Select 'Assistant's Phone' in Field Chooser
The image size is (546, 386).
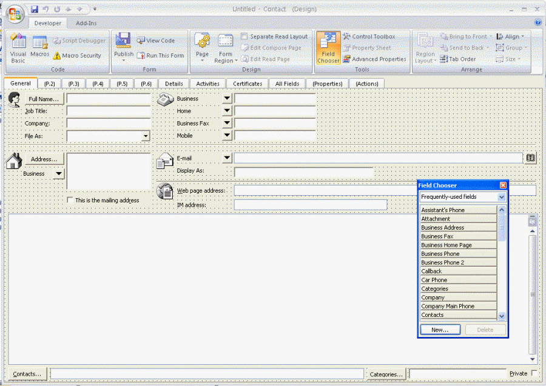[x=458, y=210]
